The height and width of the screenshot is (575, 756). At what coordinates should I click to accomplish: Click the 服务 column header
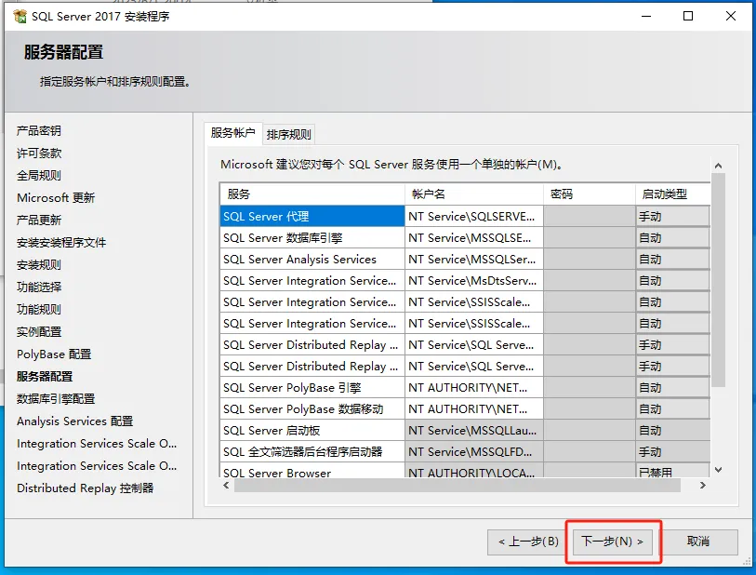[312, 194]
